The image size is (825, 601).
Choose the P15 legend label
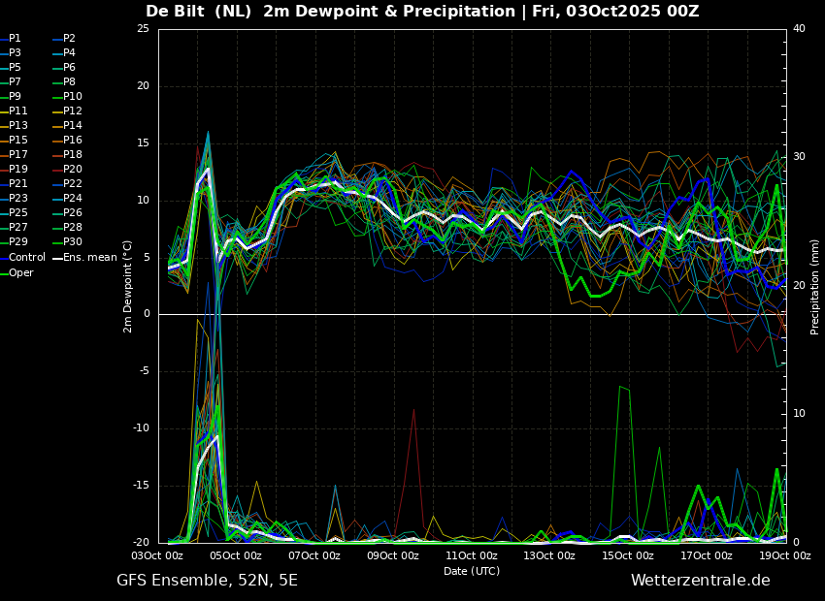click(x=14, y=140)
